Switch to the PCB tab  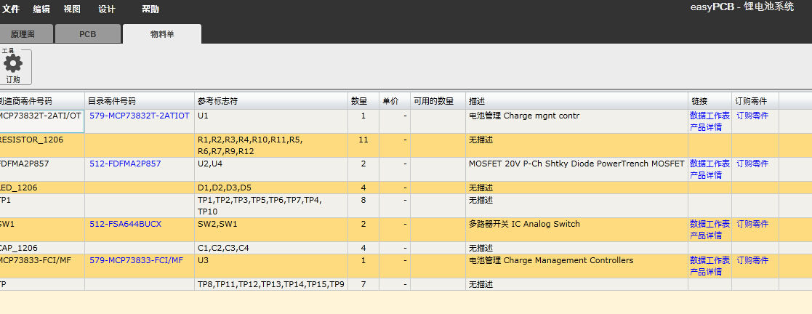pos(87,34)
